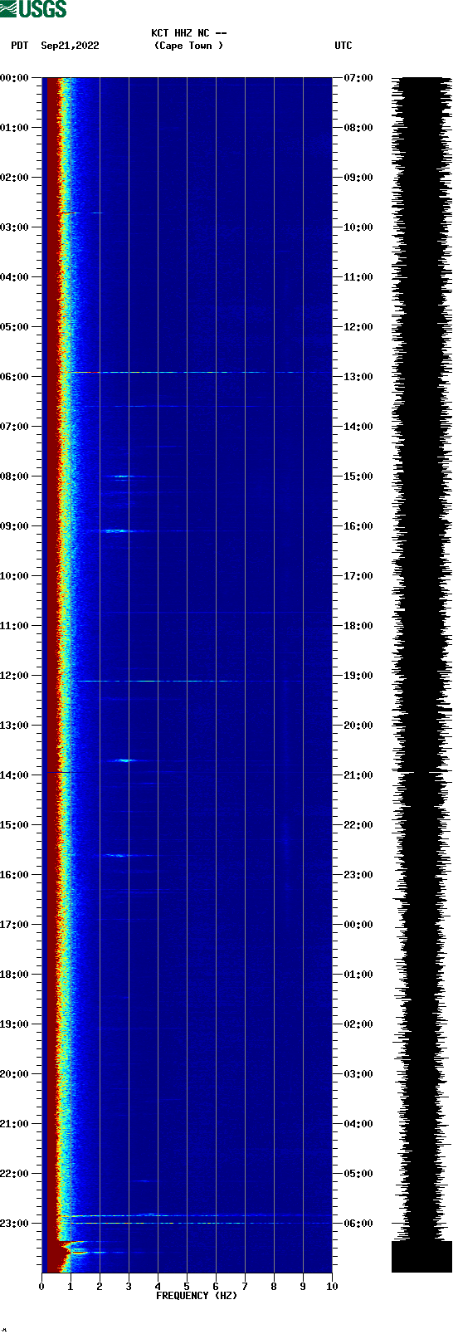Click the 07:00 label on UTC axis
This screenshot has width=458, height=1339.
tap(358, 78)
